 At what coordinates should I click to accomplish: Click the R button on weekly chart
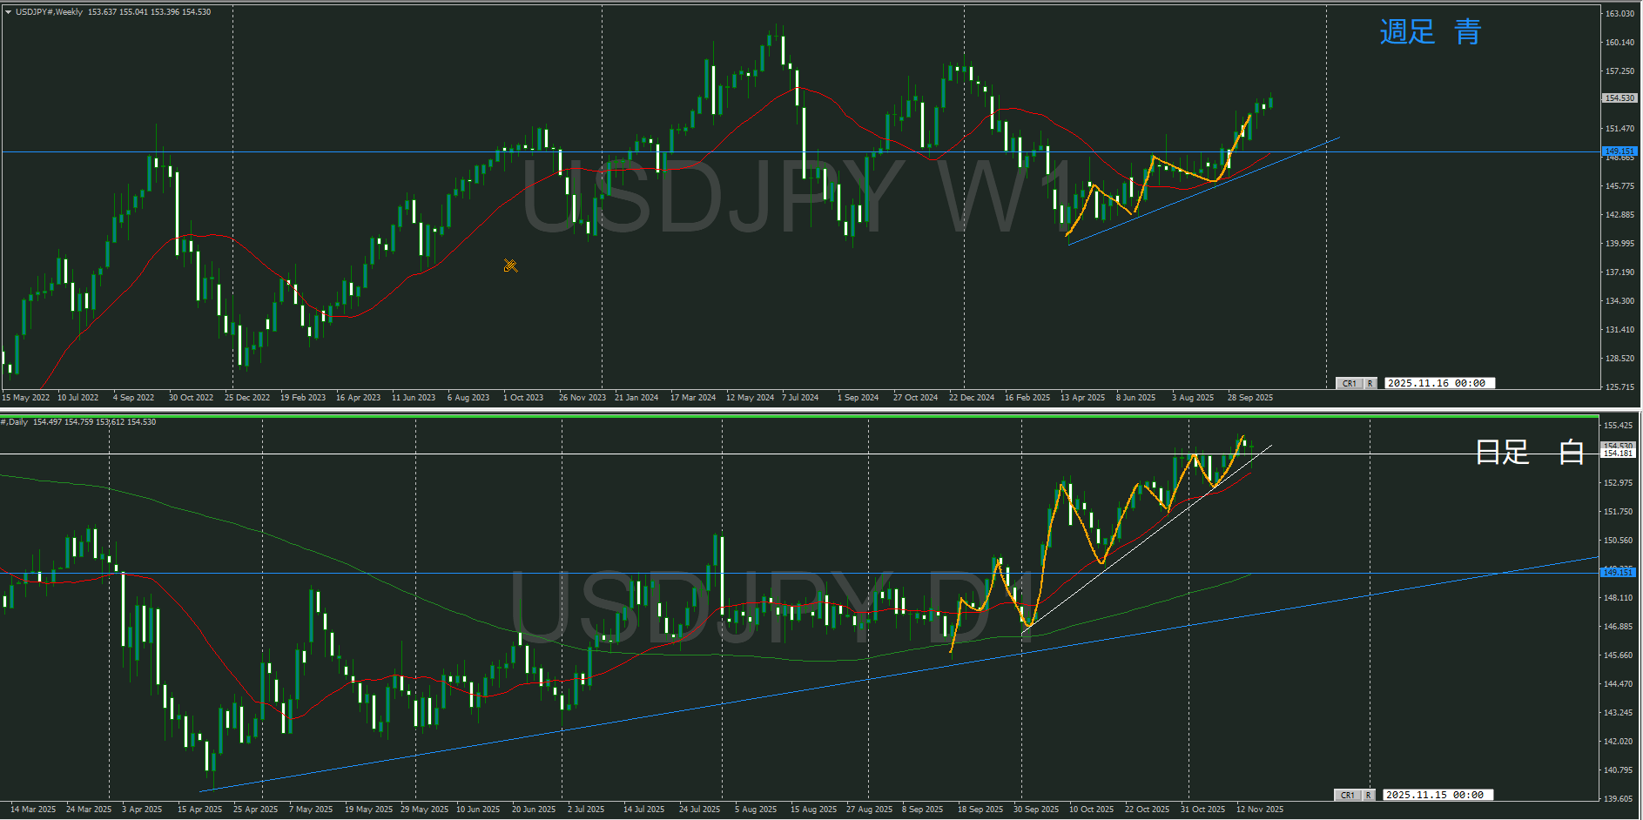coord(1370,383)
